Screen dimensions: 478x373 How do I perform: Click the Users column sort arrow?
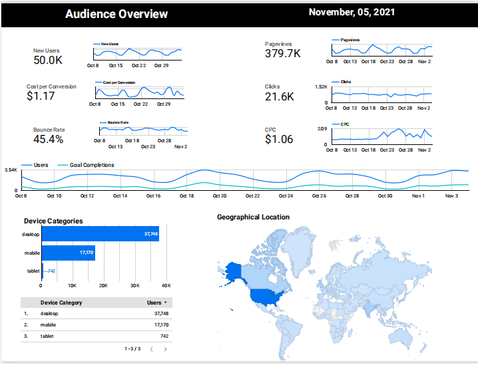(x=166, y=303)
